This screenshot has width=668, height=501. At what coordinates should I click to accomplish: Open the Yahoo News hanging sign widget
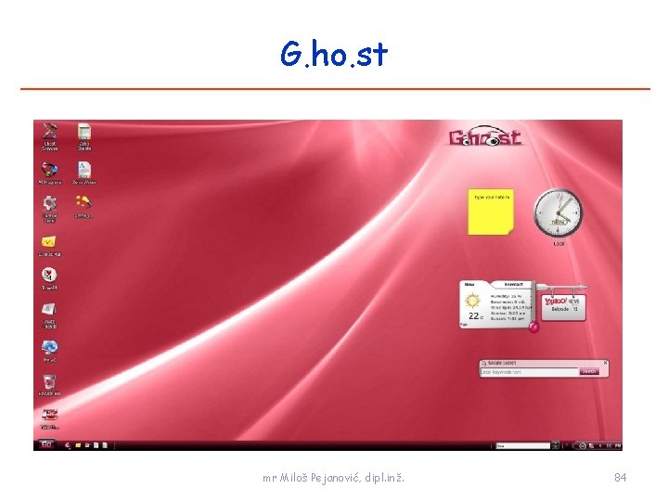[564, 307]
